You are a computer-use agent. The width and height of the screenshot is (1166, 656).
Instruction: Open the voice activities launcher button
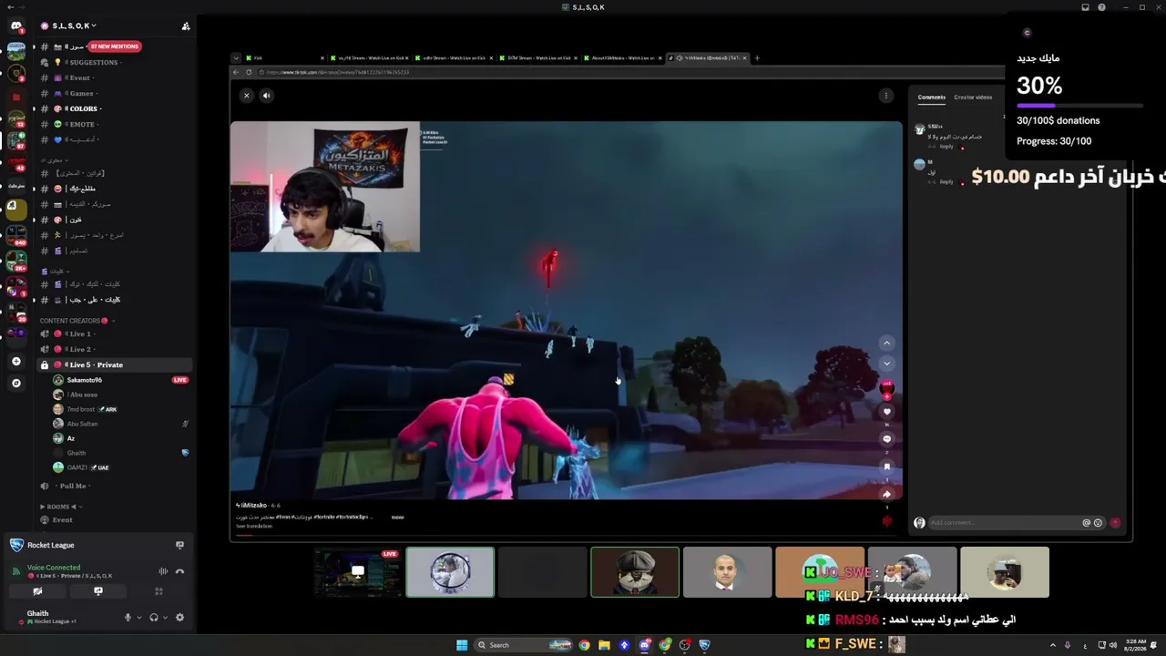[x=159, y=591]
